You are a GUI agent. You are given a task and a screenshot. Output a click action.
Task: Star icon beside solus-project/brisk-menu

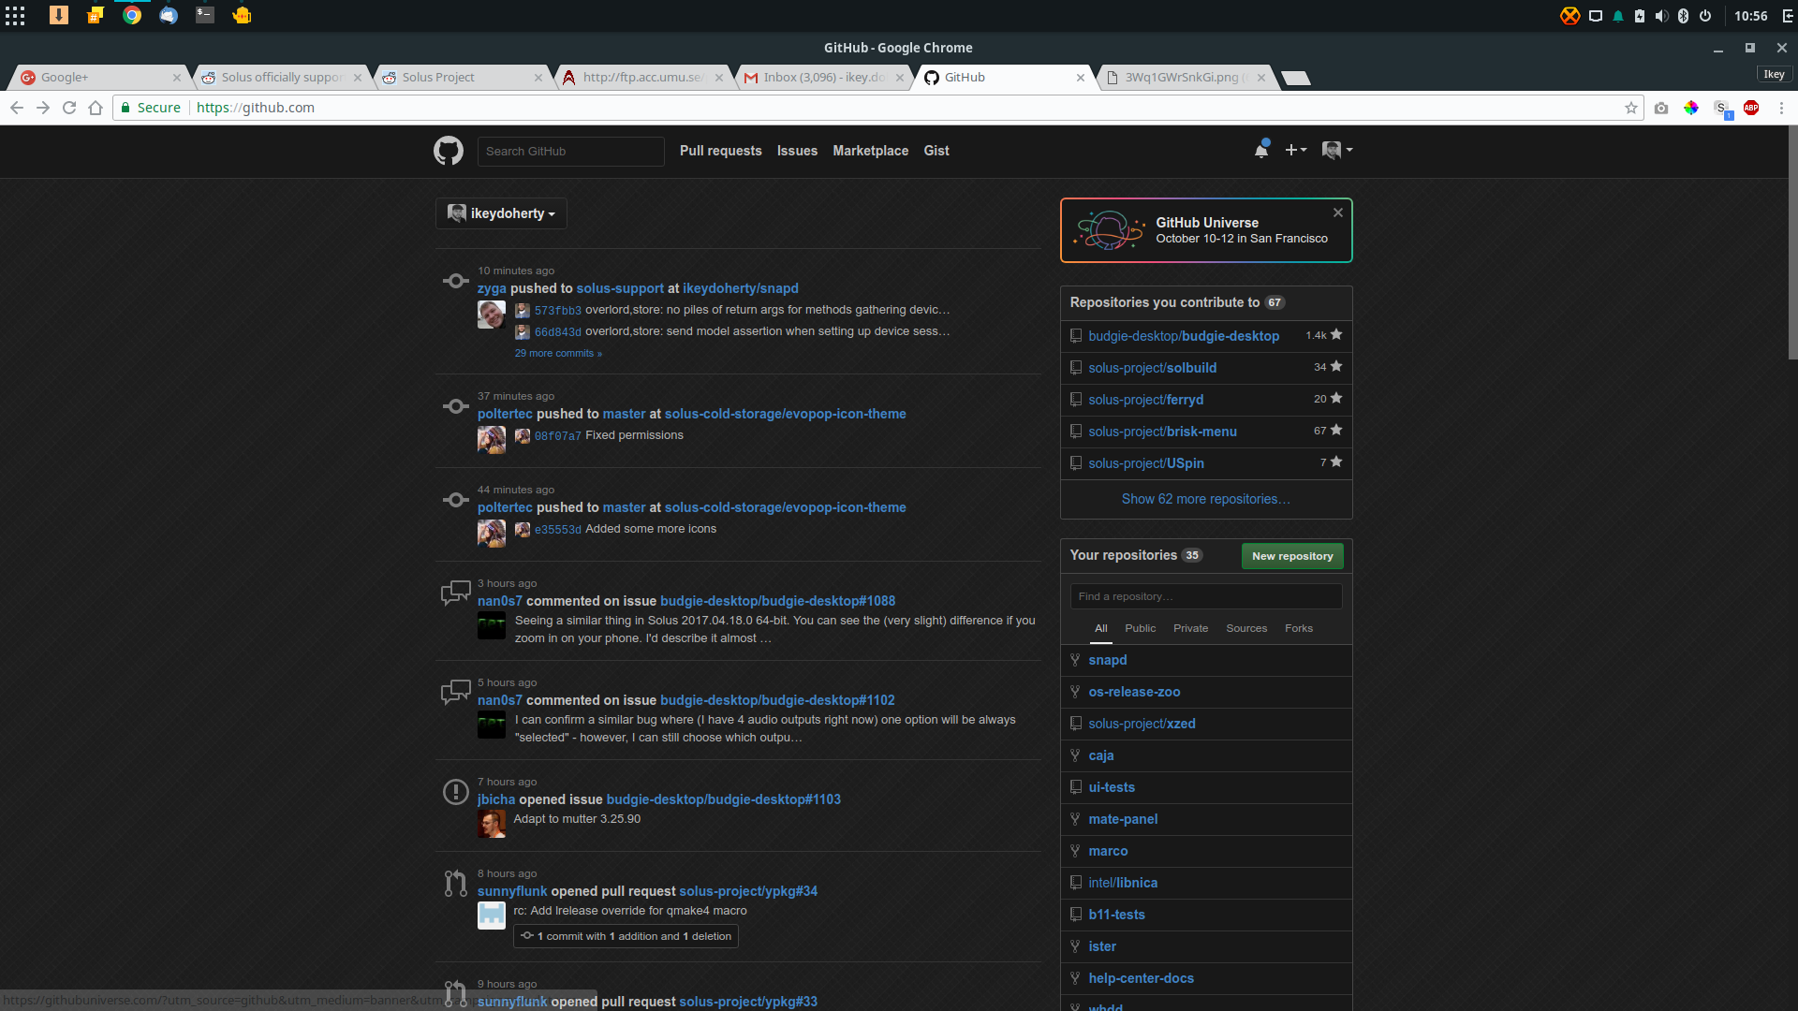(x=1336, y=430)
